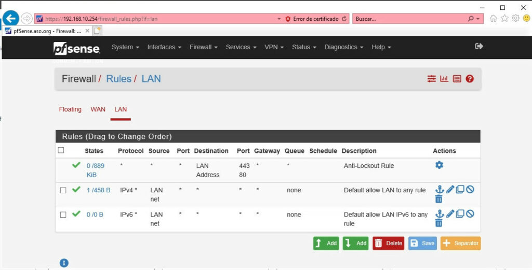Image resolution: width=532 pixels, height=270 pixels.
Task: Open the red help question mark icon
Action: 470,79
